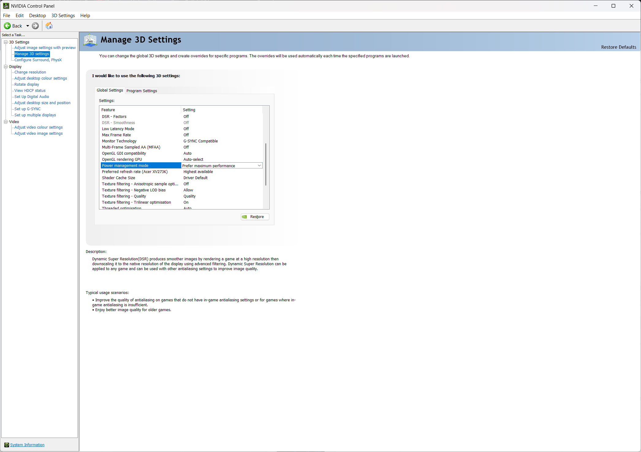Open Configure Surround, PhysX

(x=38, y=60)
